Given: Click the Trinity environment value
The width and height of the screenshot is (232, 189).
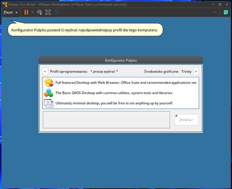Looking at the screenshot, I should click(x=186, y=72).
